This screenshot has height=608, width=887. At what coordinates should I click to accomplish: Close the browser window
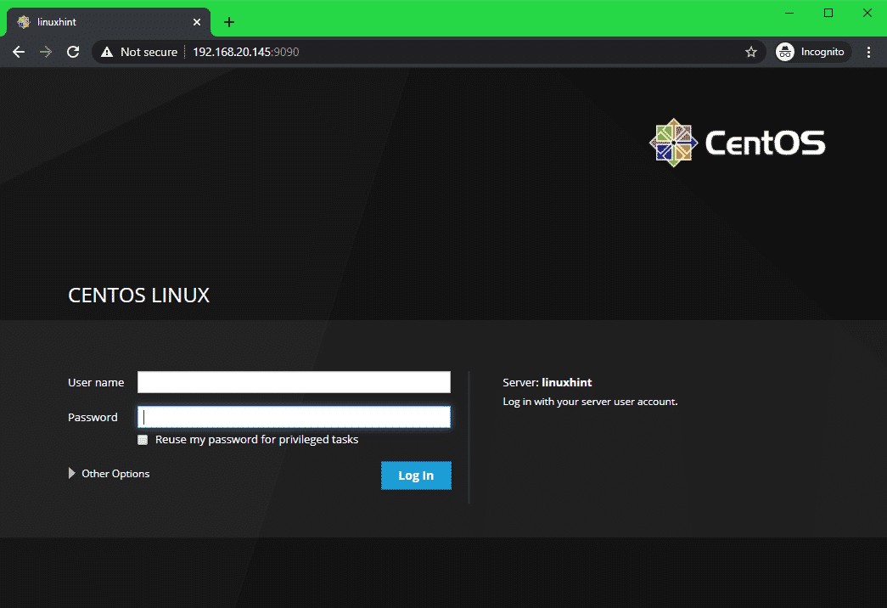867,13
